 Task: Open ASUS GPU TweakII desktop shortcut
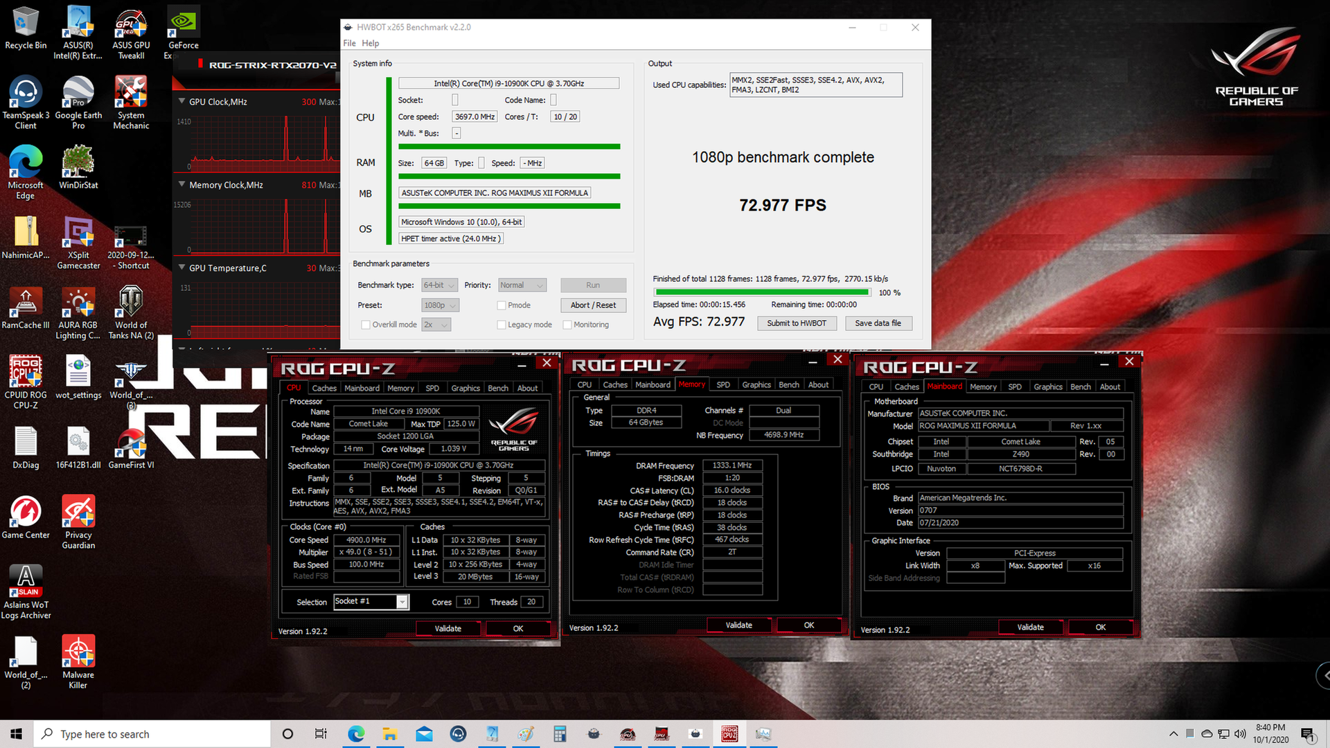pos(131,33)
